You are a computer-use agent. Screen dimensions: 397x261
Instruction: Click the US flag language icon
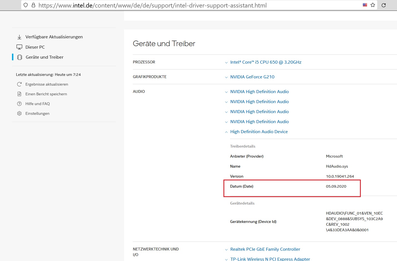(365, 5)
